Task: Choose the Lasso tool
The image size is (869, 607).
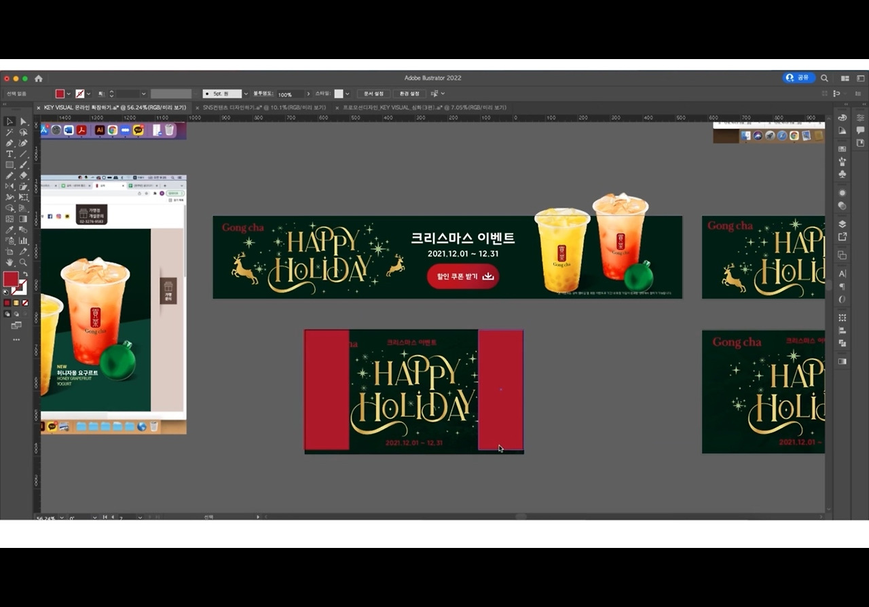Action: pos(23,132)
